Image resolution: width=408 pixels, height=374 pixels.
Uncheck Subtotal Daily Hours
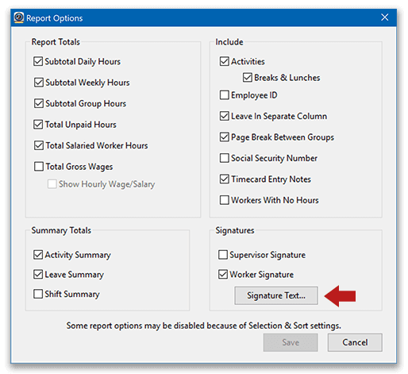point(38,61)
